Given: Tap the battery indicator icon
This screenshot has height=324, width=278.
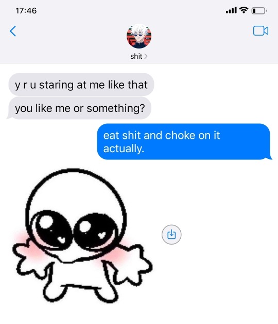Looking at the screenshot, I should (x=259, y=10).
